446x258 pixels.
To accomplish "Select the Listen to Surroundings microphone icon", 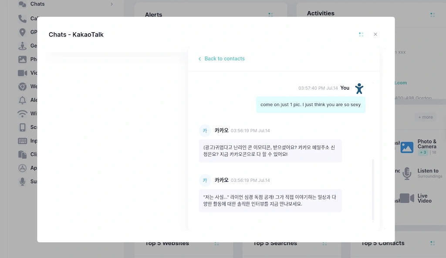I will pos(406,174).
